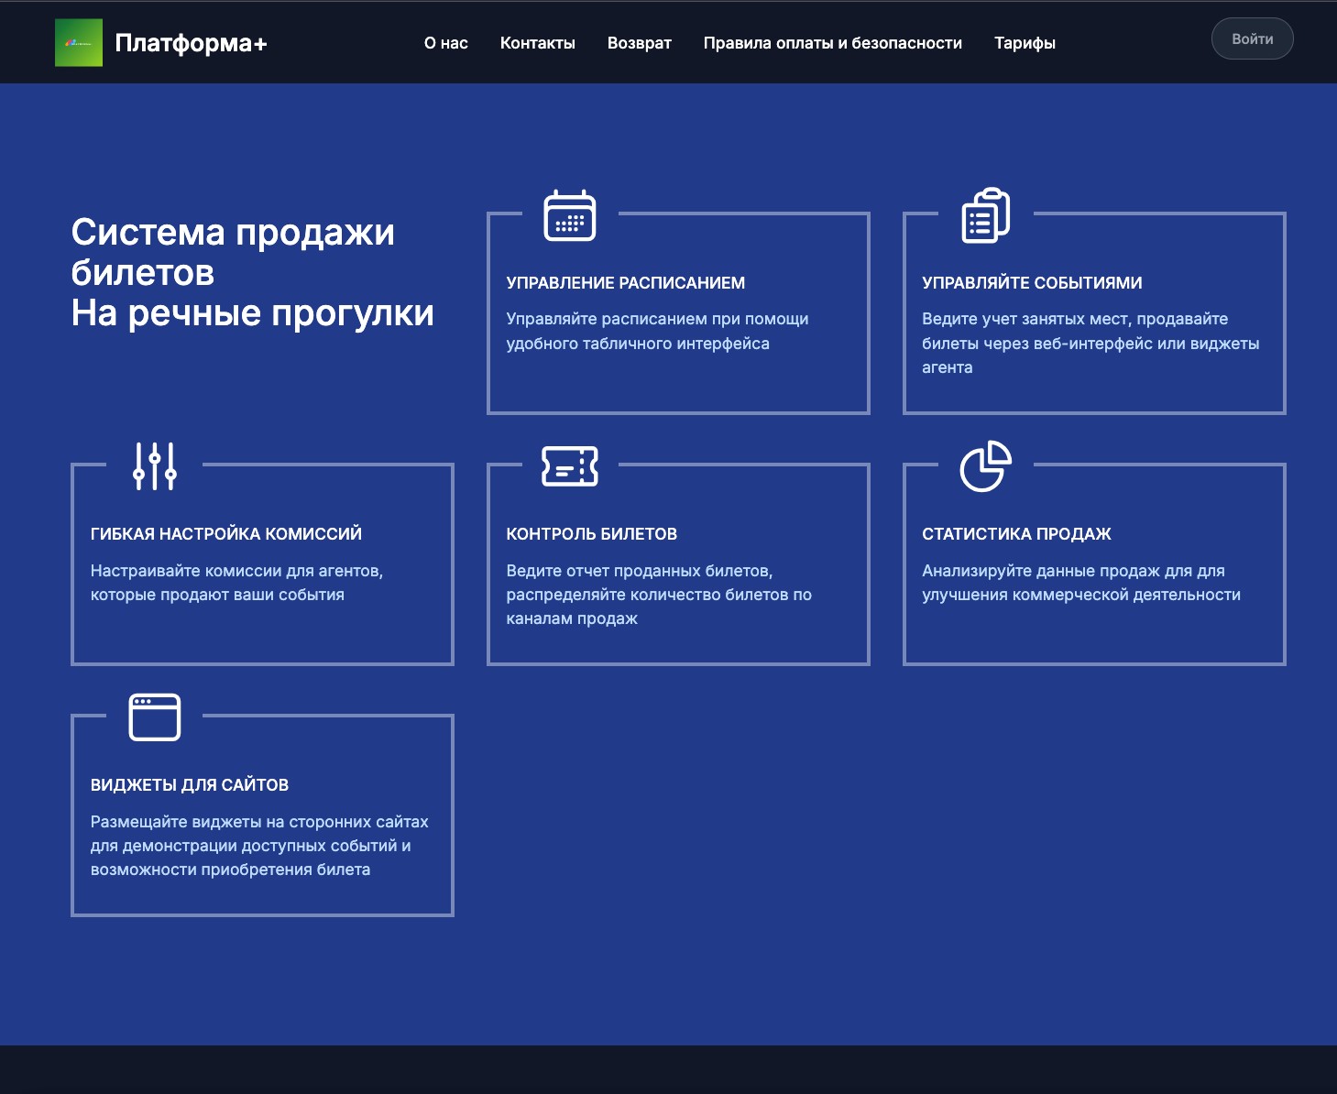Select the sliders icon above Гибкая настройка комиссий
The width and height of the screenshot is (1337, 1094).
156,466
